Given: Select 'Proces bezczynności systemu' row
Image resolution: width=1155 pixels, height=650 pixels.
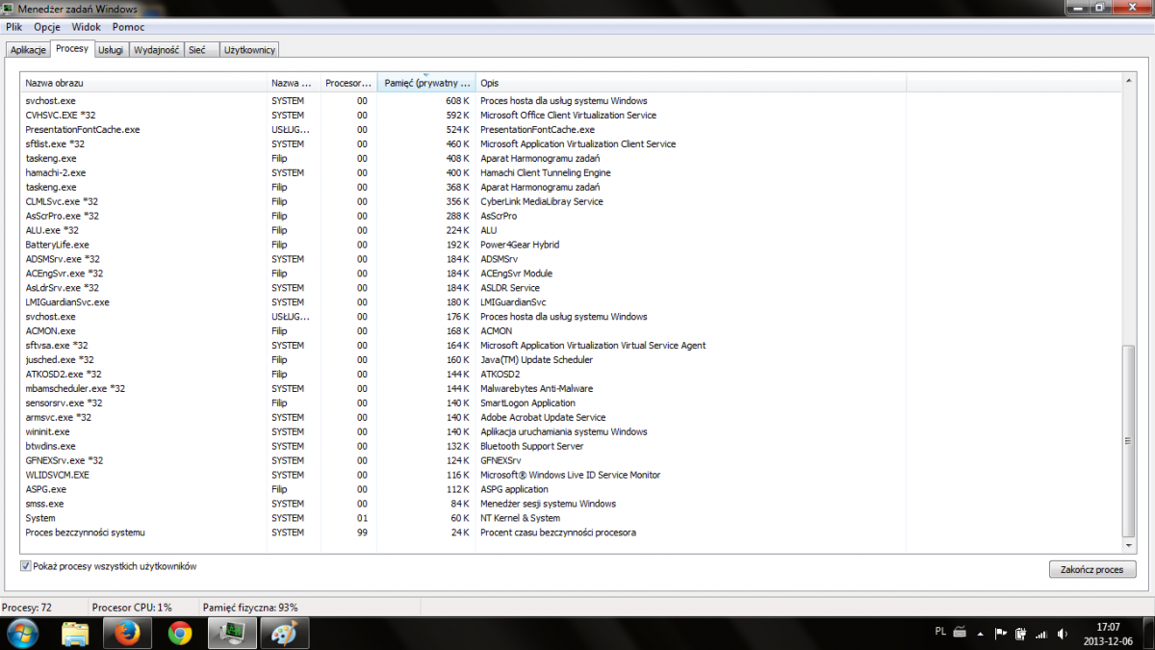Looking at the screenshot, I should 572,533.
